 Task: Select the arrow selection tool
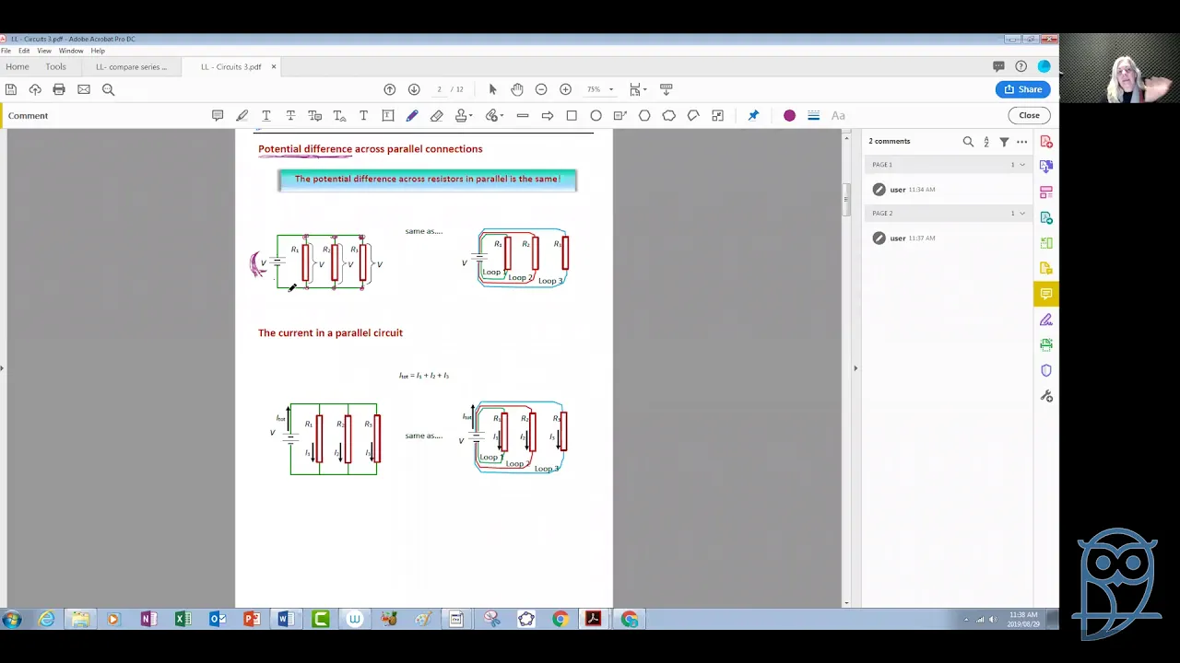492,89
